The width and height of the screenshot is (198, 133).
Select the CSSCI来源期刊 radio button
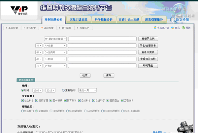(x=122, y=111)
